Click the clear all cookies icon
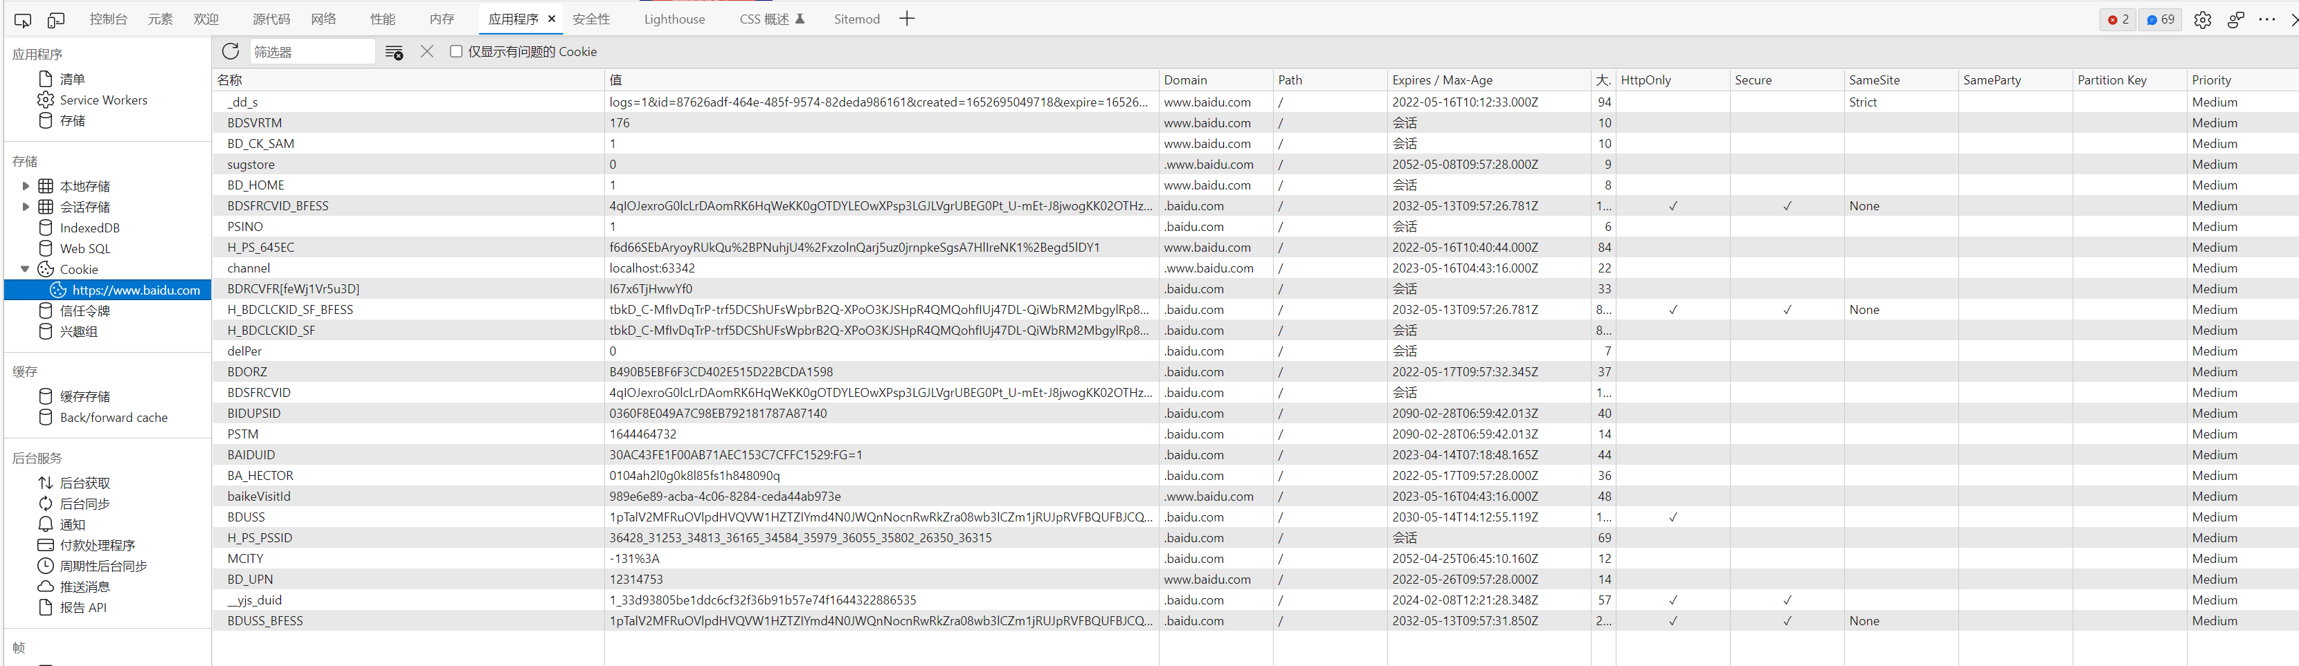This screenshot has width=2299, height=666. (x=394, y=53)
